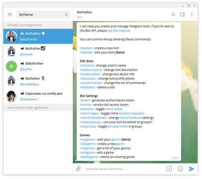The image size is (202, 179).
Task: Open the 'inline feedback' link
Action: [x=131, y=118]
